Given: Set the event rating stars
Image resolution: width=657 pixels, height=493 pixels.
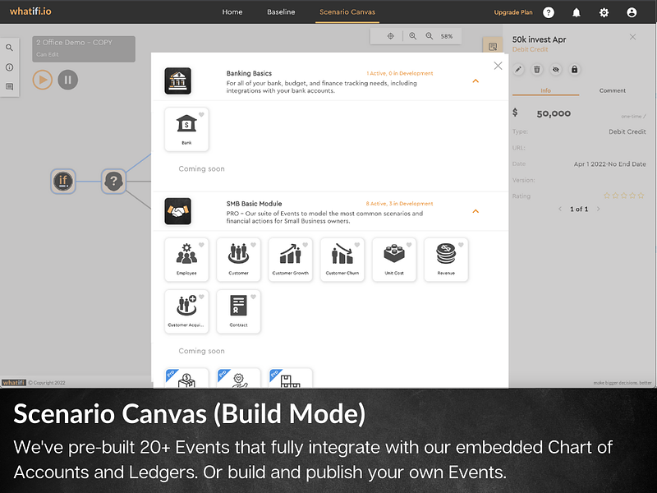Looking at the screenshot, I should click(624, 196).
